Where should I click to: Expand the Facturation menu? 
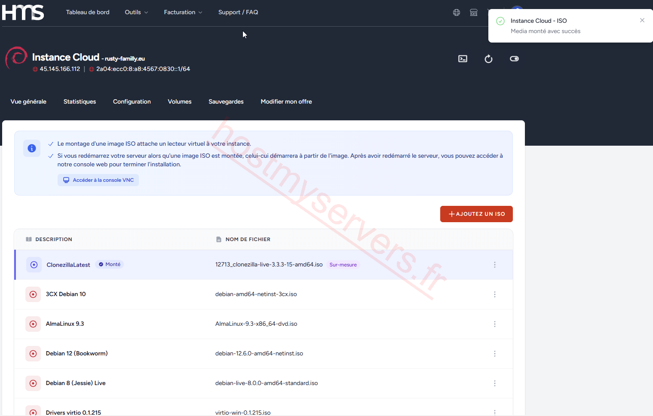(x=183, y=12)
